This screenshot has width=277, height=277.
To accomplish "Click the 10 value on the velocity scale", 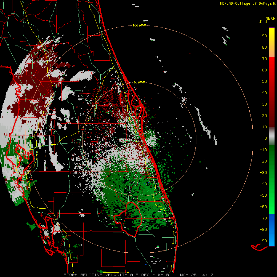I will point(264,127).
